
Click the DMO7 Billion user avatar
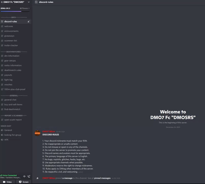[37, 133]
